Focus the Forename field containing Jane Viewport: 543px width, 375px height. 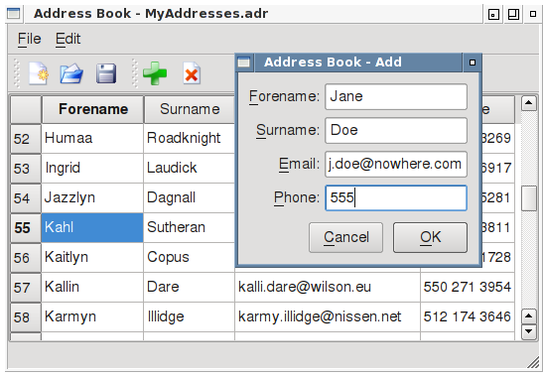396,96
